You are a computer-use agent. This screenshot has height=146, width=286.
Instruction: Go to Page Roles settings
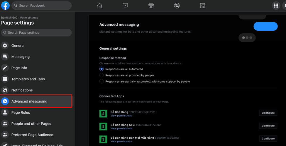(21, 112)
